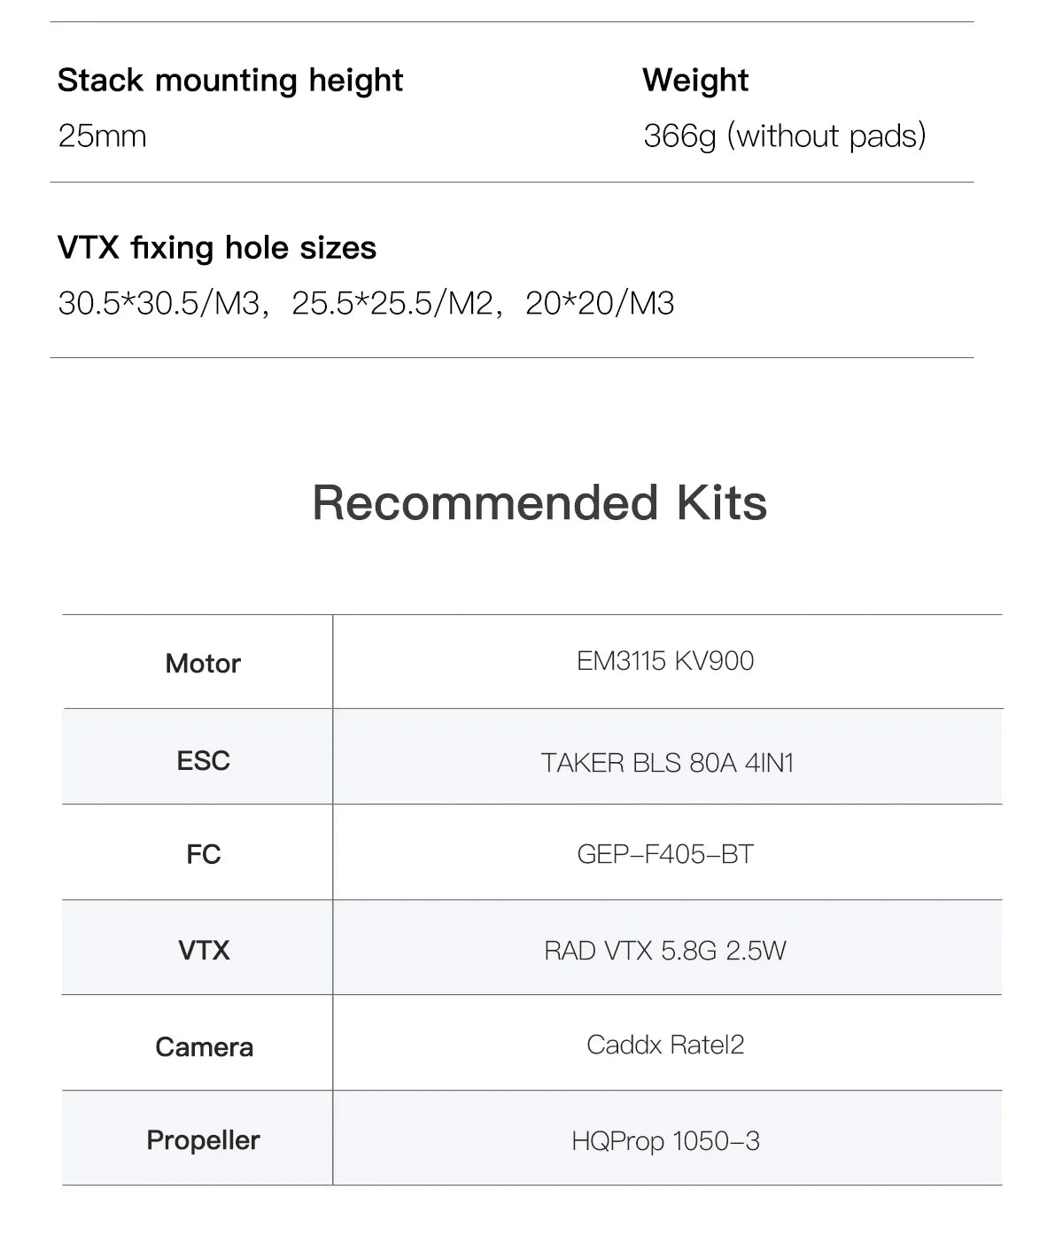Screen dimensions: 1063x1236
Task: Click the Weight heading
Action: tap(695, 81)
